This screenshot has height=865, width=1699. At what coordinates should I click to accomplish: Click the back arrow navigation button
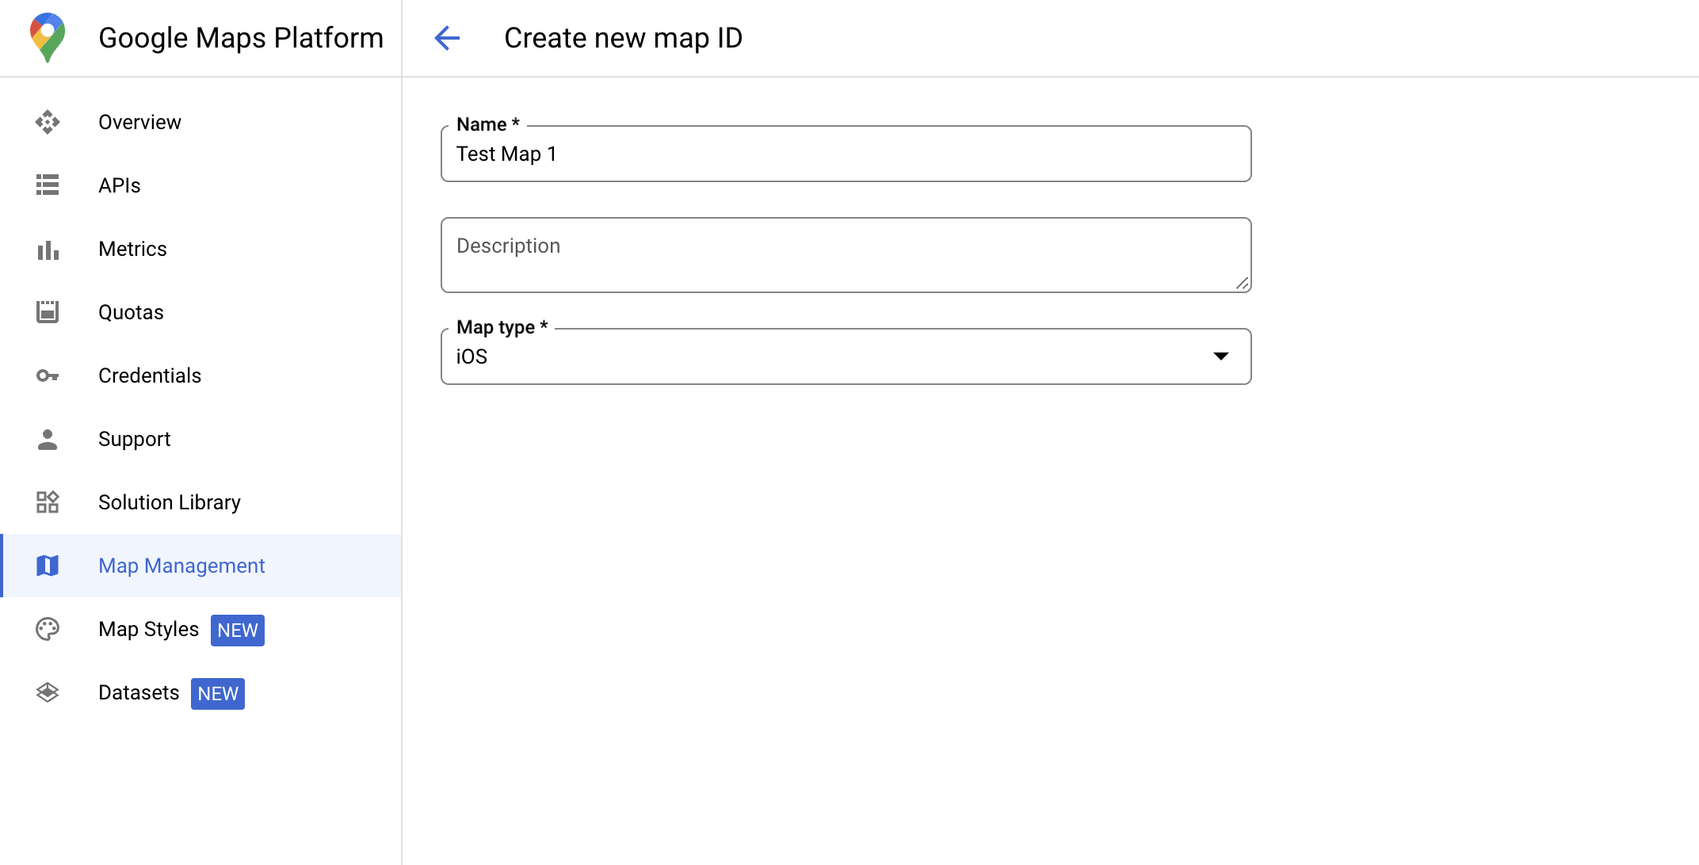(447, 37)
